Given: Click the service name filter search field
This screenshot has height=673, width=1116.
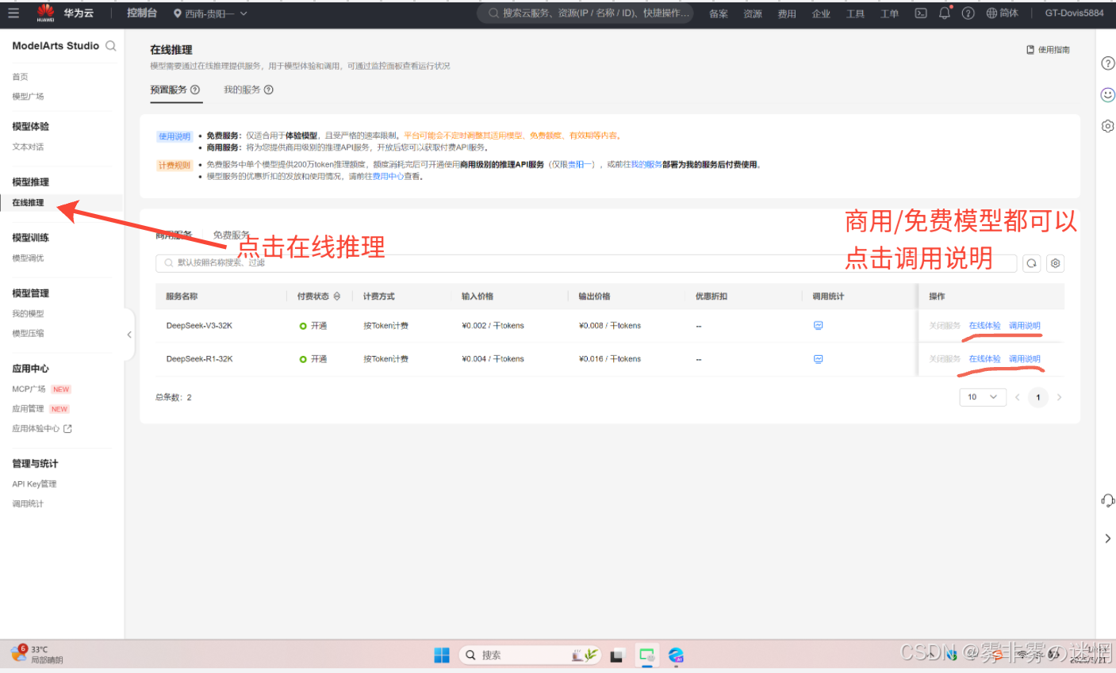Looking at the screenshot, I should tap(585, 263).
